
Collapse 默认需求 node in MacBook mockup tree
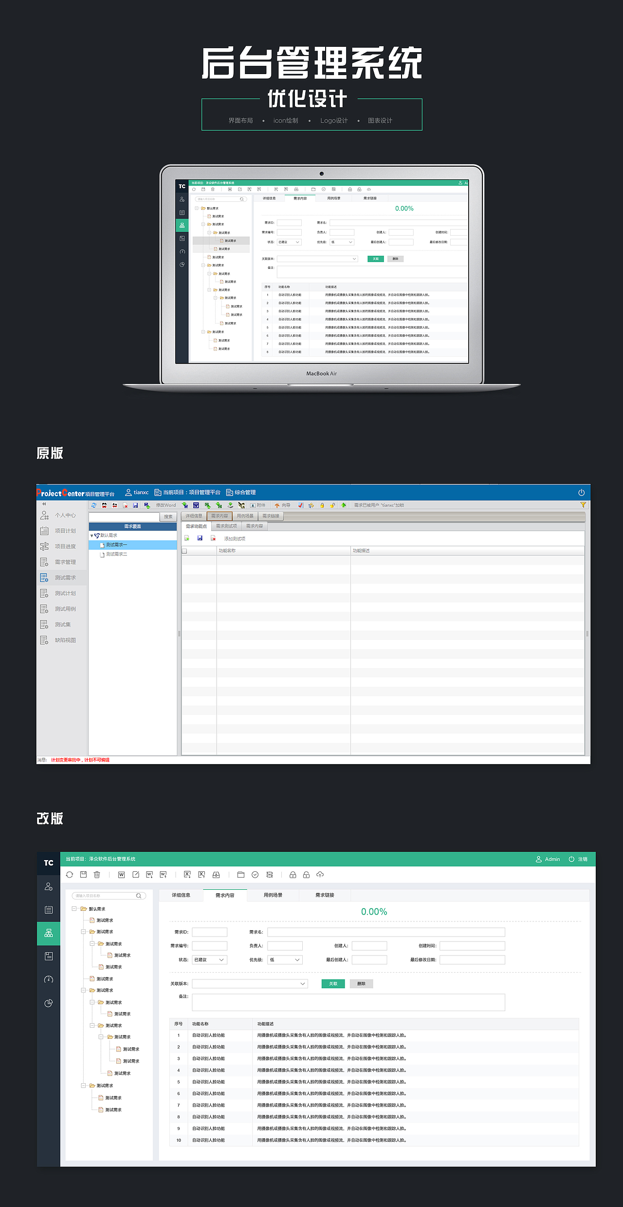(x=197, y=208)
